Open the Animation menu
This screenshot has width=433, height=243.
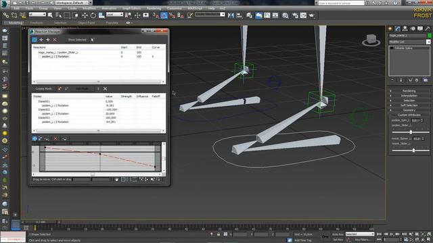click(109, 8)
